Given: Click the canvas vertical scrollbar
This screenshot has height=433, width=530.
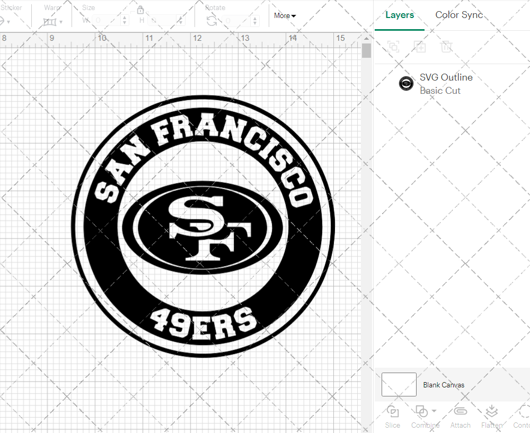Looking at the screenshot, I should click(366, 50).
